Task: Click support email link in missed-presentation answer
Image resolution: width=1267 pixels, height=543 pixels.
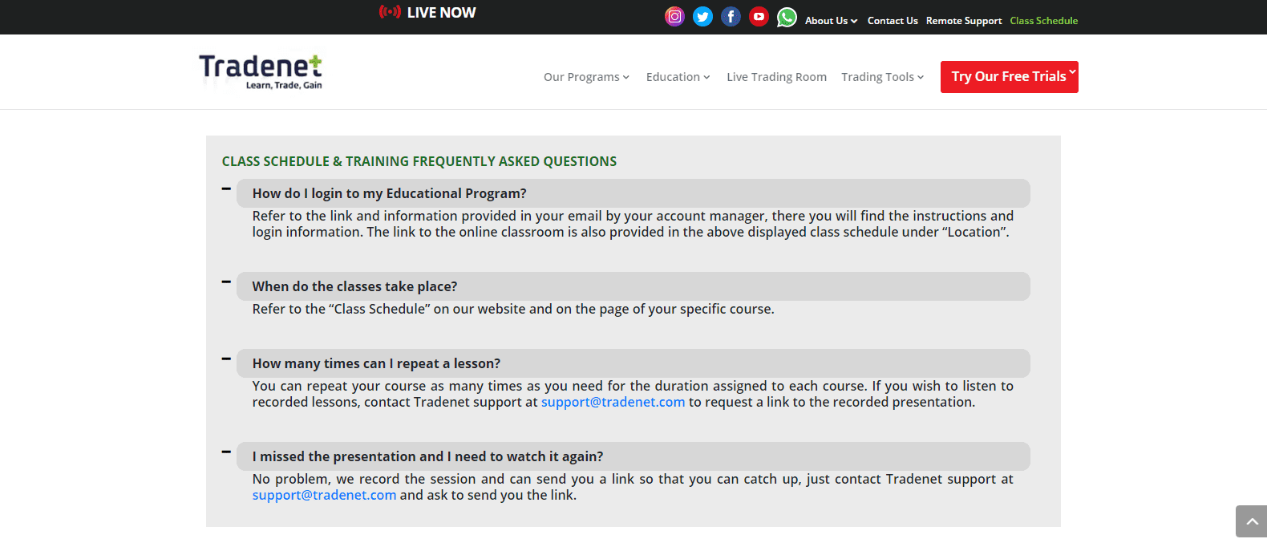Action: (324, 495)
